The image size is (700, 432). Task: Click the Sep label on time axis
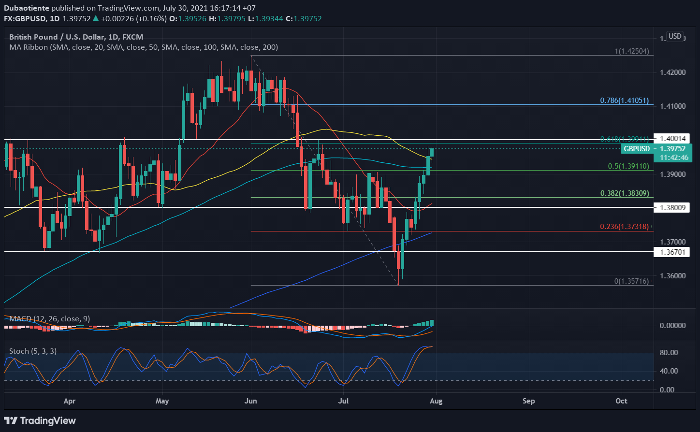[529, 401]
